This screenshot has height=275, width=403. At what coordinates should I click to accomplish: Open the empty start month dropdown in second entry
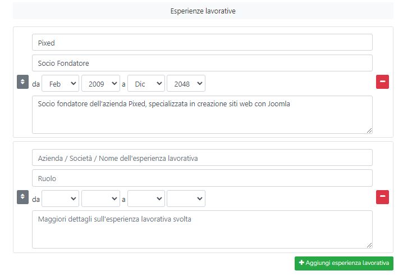(61, 199)
